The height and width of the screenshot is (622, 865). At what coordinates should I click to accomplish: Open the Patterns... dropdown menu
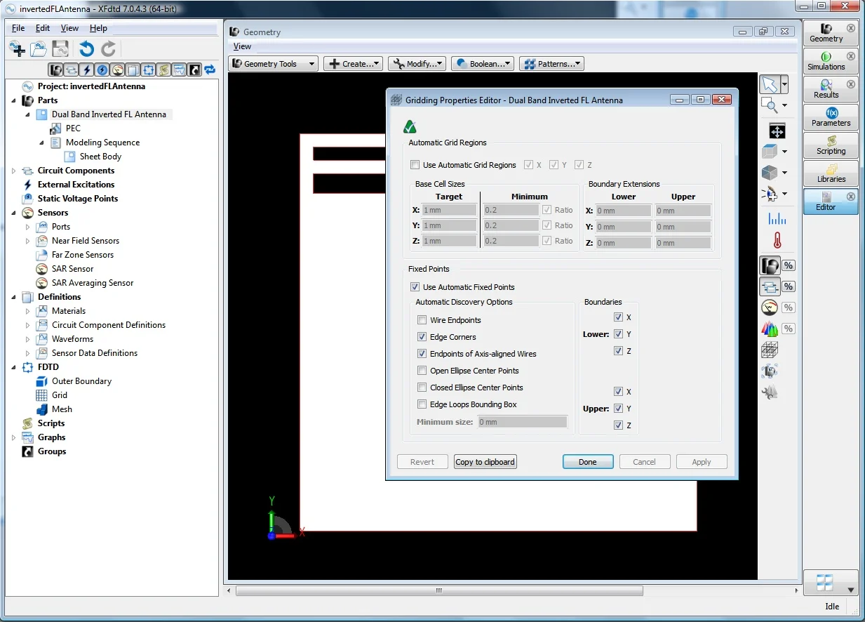pos(551,64)
